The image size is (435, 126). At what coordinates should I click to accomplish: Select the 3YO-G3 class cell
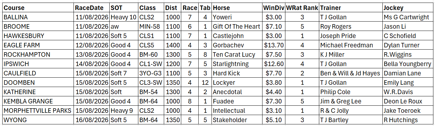click(x=151, y=73)
